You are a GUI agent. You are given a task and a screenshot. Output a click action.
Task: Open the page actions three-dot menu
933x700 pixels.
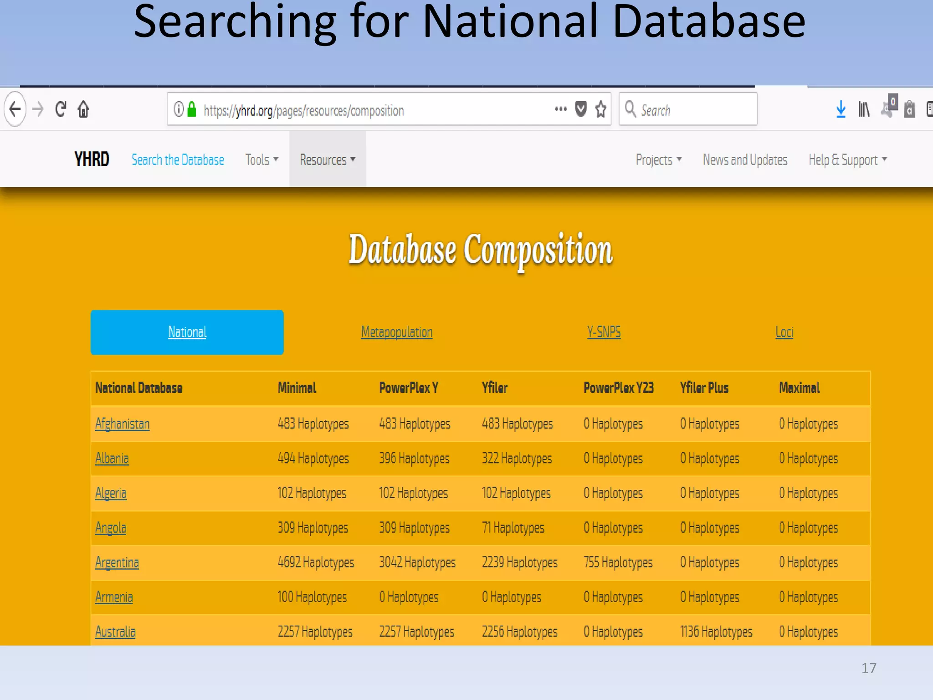coord(560,109)
